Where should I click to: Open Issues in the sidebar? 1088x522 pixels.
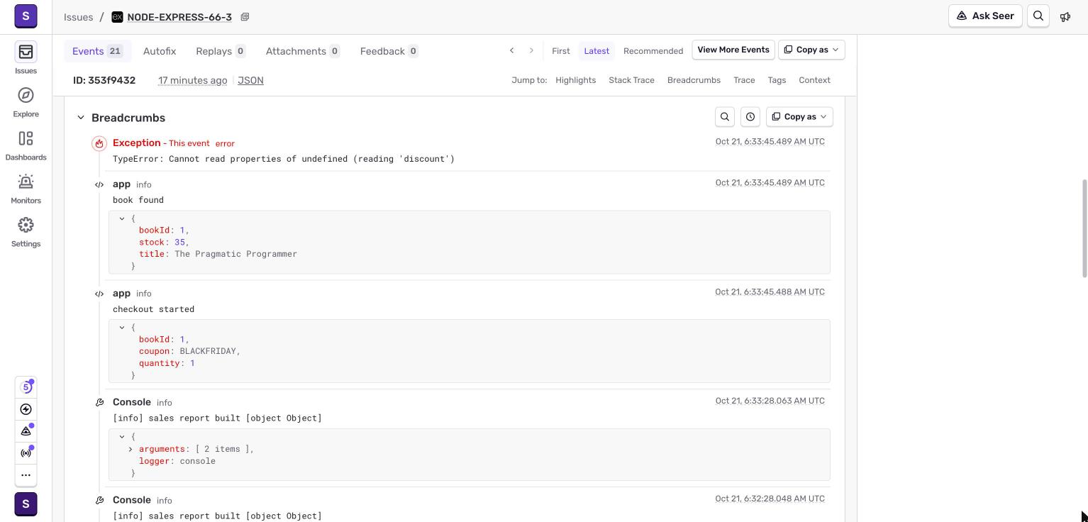point(26,57)
